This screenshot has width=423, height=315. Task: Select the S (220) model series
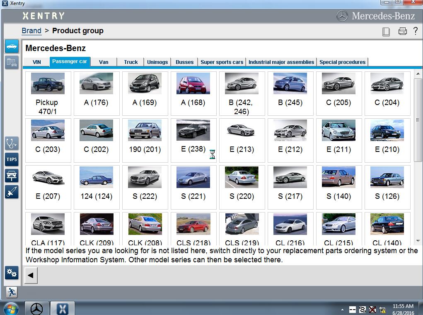[x=242, y=187]
